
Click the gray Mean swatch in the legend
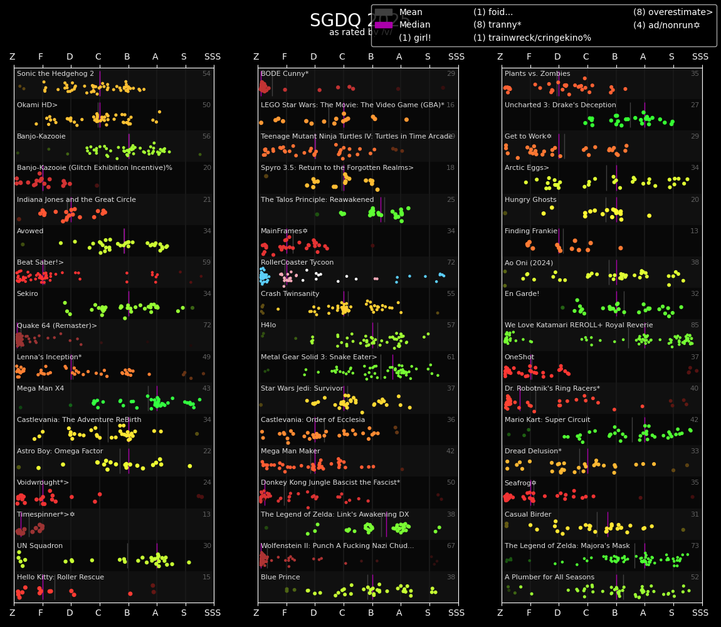(384, 13)
